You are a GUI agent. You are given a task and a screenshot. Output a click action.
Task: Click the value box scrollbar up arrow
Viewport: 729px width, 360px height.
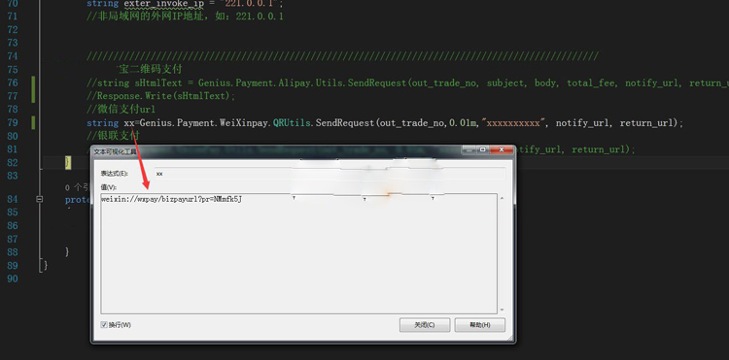coord(502,199)
